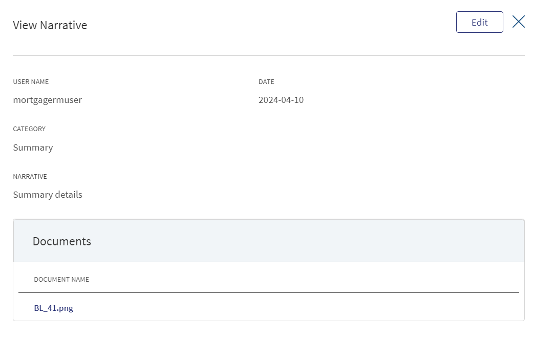Click the CATEGORY field label
This screenshot has height=337, width=533.
[x=29, y=129]
